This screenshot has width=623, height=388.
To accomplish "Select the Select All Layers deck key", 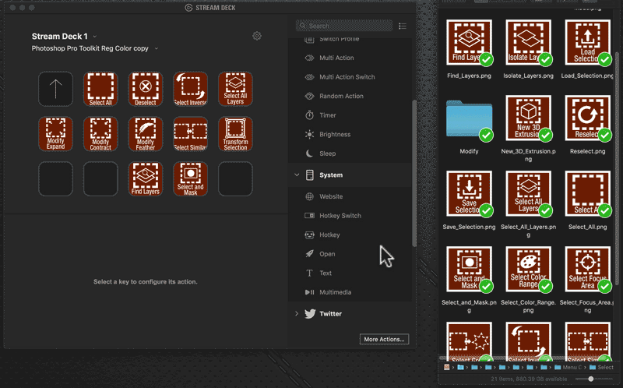I will 235,89.
